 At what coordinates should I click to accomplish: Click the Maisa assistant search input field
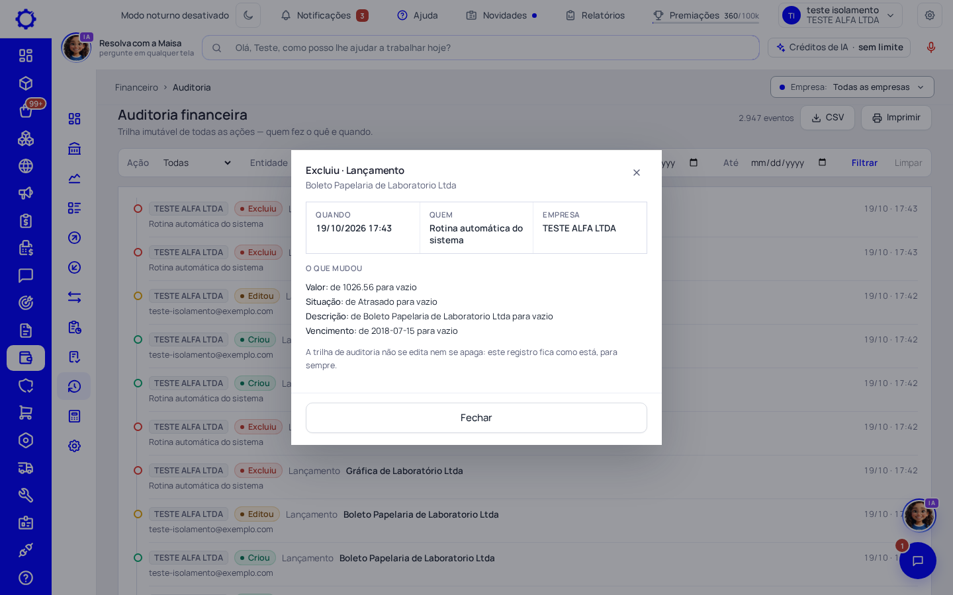coord(480,48)
